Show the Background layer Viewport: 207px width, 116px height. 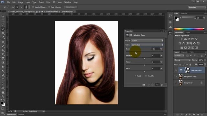tap(176, 82)
